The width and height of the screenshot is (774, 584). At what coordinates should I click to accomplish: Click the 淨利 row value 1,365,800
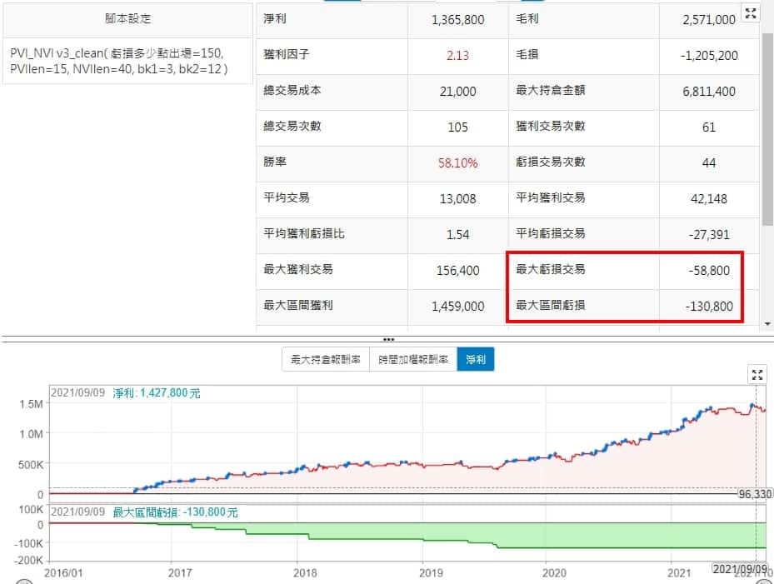click(457, 19)
